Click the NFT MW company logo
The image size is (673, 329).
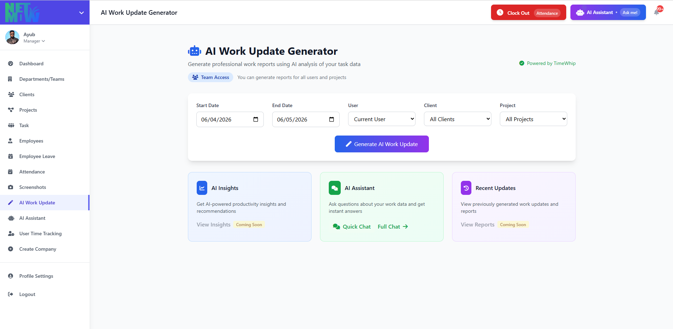[x=22, y=12]
